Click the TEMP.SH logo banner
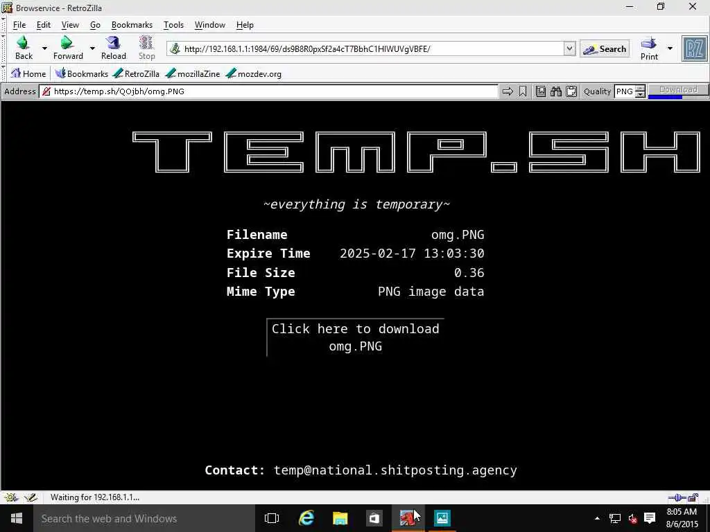Viewport: 710px width, 532px height. coord(417,152)
